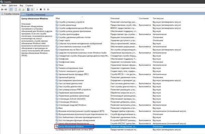Select Служба установки устройств service
205x134 pixels.
coord(71,22)
